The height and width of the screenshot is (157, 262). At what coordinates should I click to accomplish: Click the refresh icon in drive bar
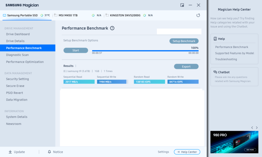coord(198,15)
